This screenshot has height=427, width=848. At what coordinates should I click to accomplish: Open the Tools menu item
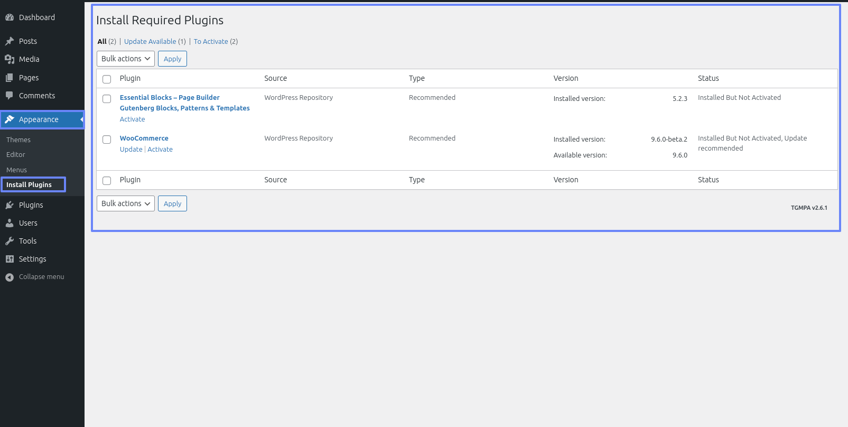coord(42,241)
